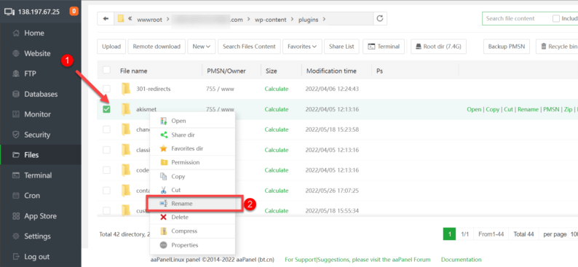Viewport: 578px width, 267px height.
Task: Click Calculate size for 301-redirects
Action: (277, 89)
